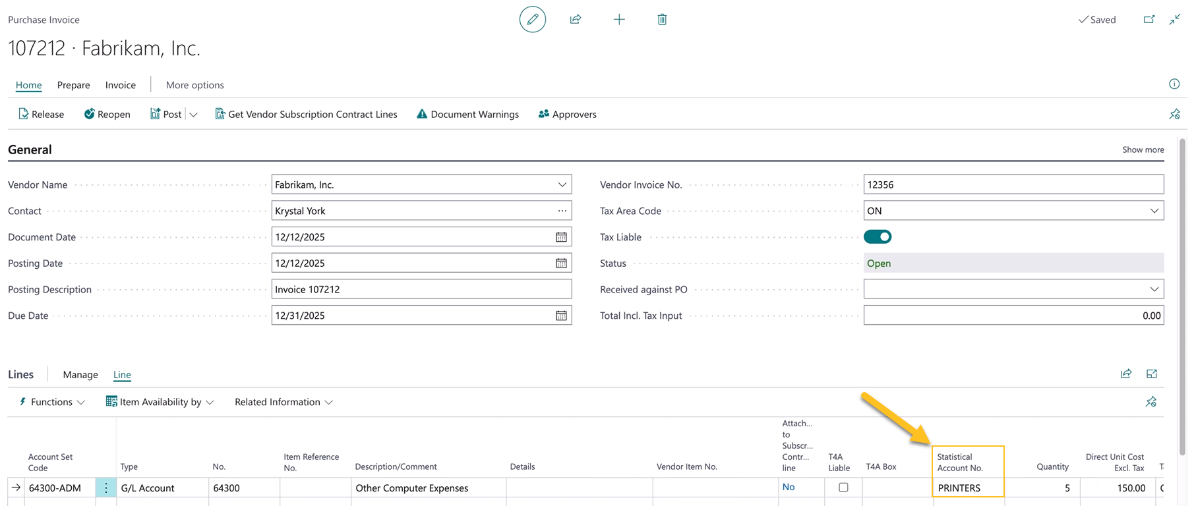Pin the action bar icon
Image resolution: width=1194 pixels, height=506 pixels.
[x=1175, y=114]
